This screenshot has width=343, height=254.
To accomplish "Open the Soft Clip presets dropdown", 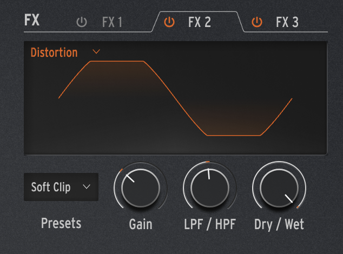I will pyautogui.click(x=61, y=187).
